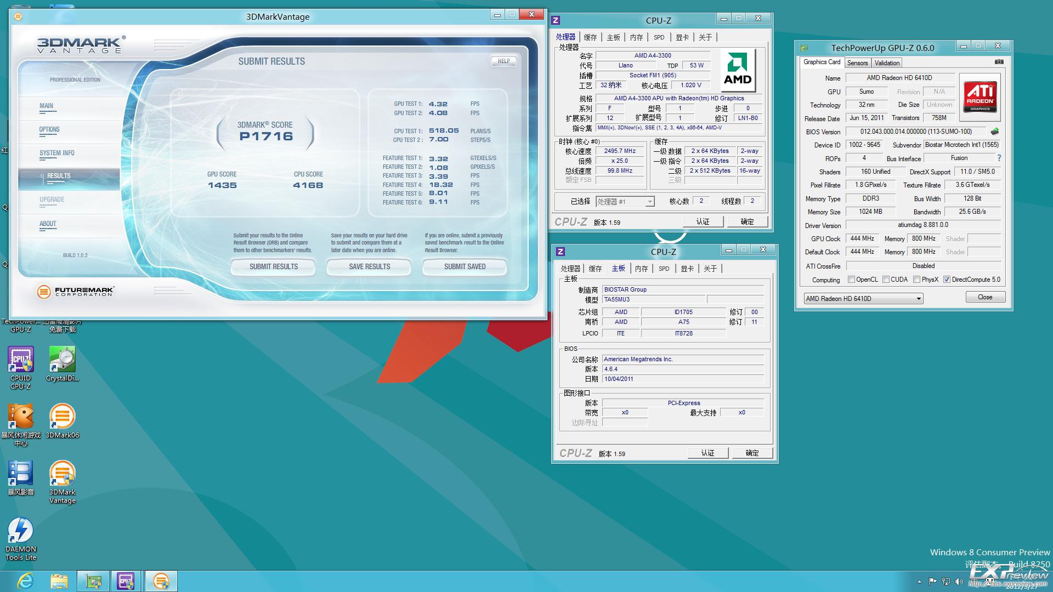Click the GPU-Z title bar icon
1053x592 pixels.
[804, 48]
